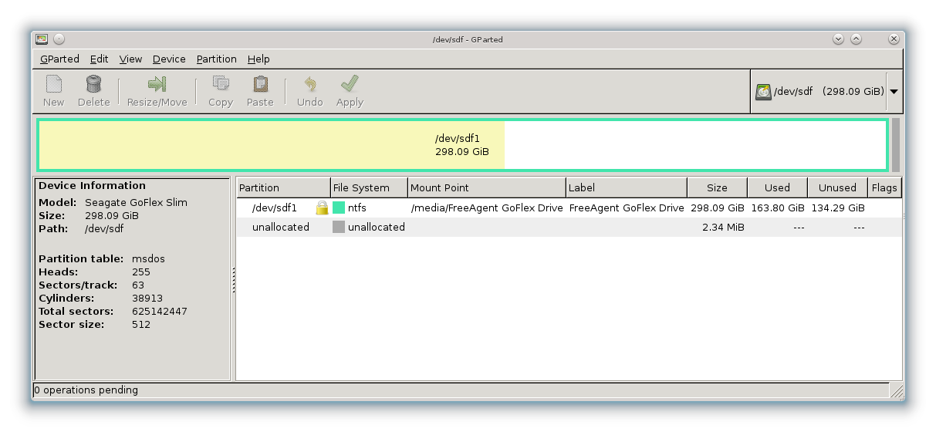Sort by the File System column header
The width and height of the screenshot is (936, 432).
368,188
